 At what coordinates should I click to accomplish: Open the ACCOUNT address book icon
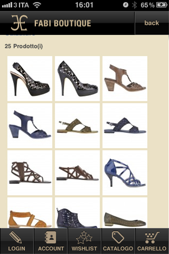[x=51, y=237]
